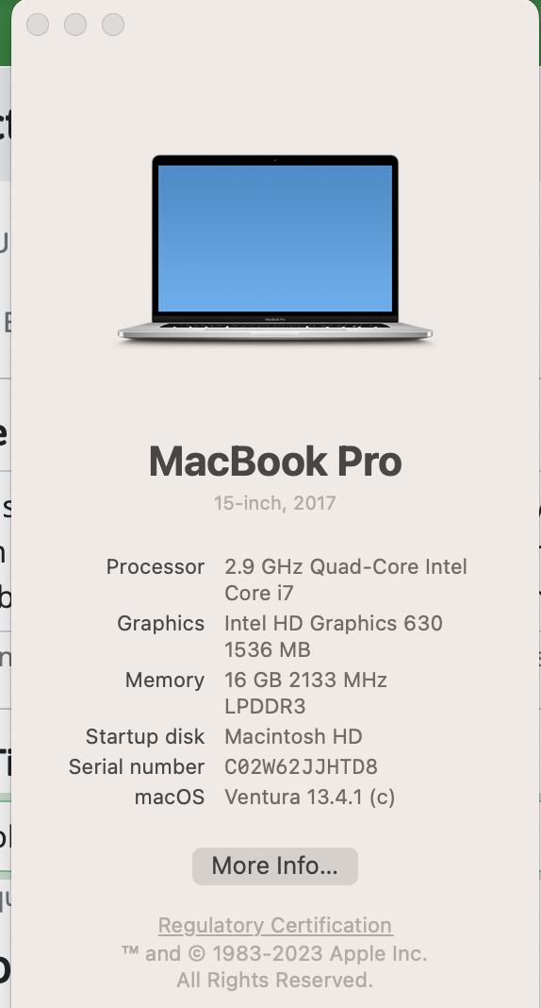
Task: Click the macOS label
Action: pos(170,798)
